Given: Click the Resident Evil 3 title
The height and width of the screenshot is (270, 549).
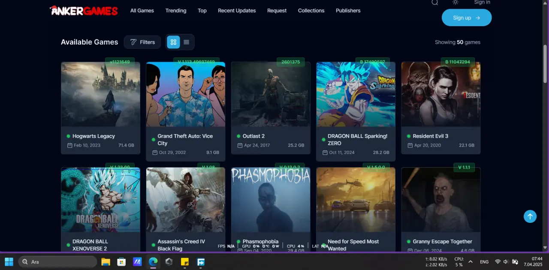Looking at the screenshot, I should pyautogui.click(x=430, y=136).
